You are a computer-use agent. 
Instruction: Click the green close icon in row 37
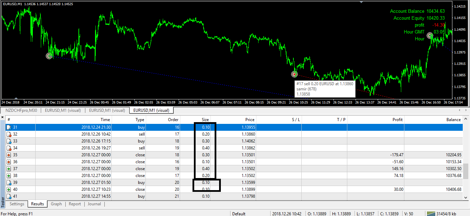(9, 169)
